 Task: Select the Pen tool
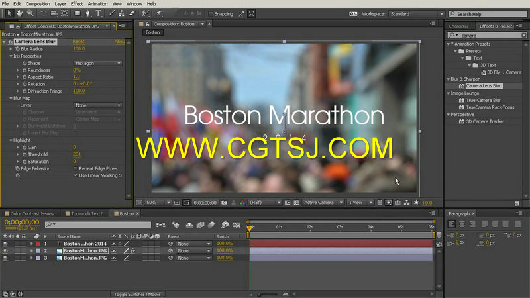coord(88,13)
